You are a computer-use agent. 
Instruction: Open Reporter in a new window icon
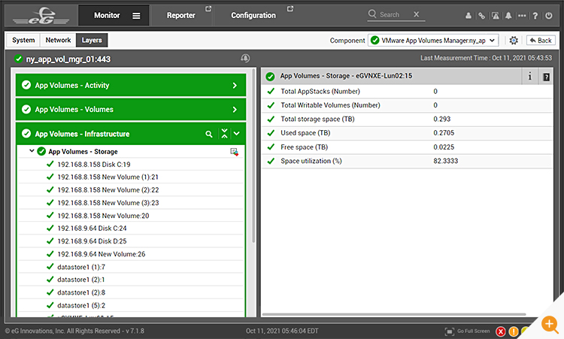click(x=208, y=8)
